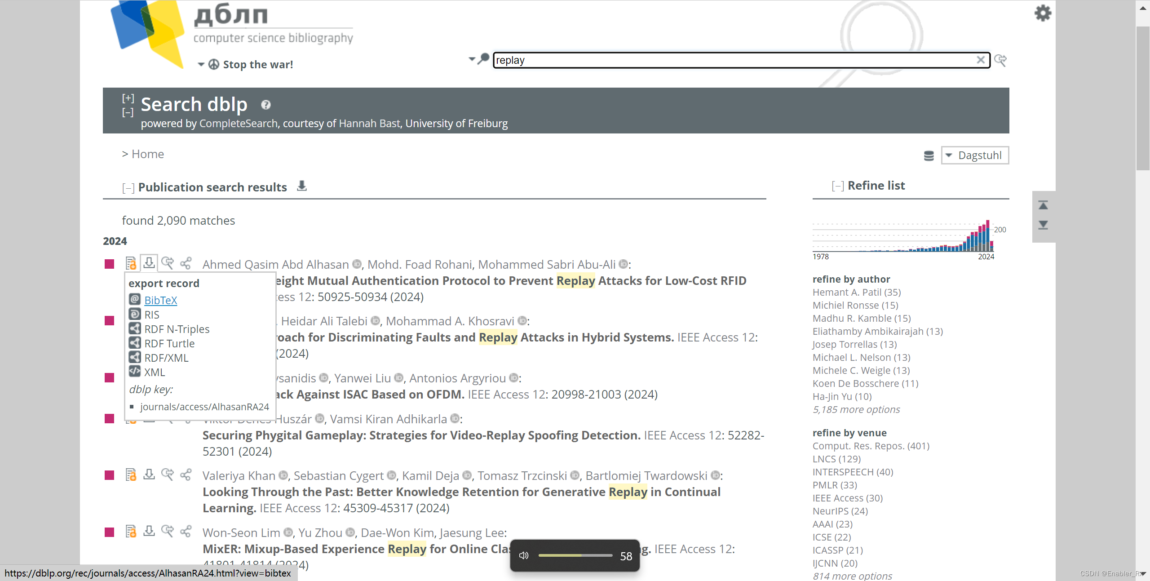Click the export record icon for the Valeriya Khan paper
Viewport: 1150px width, 581px height.
tap(149, 475)
